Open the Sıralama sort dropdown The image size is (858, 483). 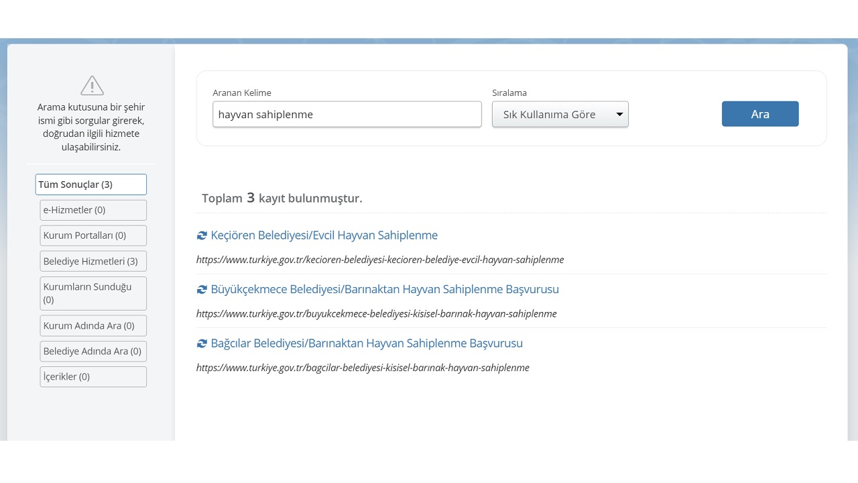(x=560, y=114)
